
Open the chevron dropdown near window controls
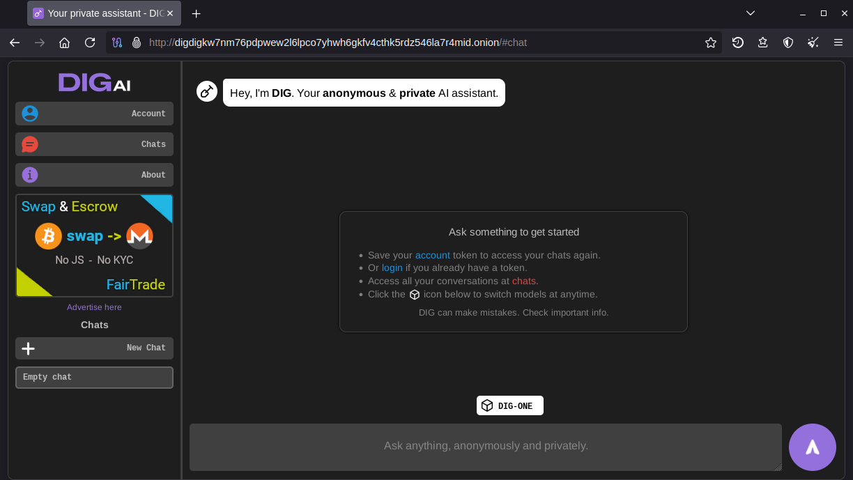(x=750, y=13)
